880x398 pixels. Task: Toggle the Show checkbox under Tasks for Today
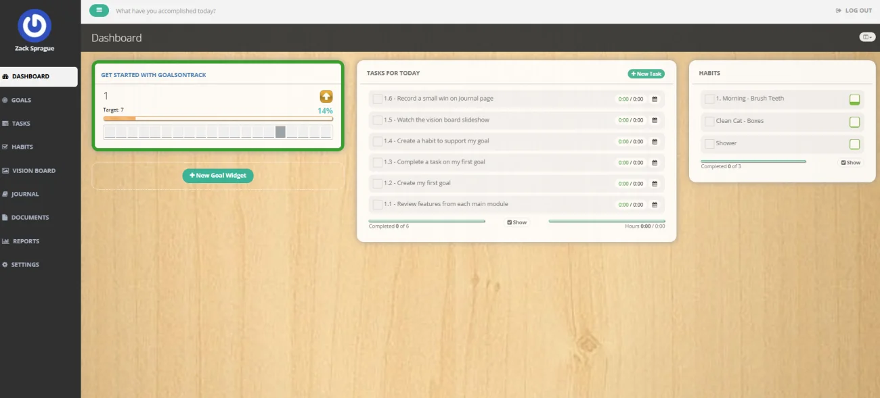click(x=516, y=222)
